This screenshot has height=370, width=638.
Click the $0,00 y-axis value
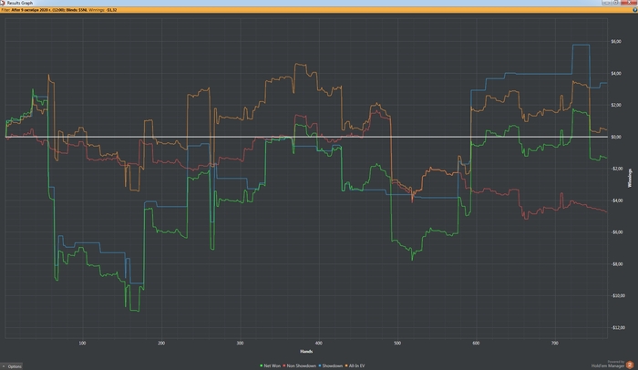[x=616, y=137]
